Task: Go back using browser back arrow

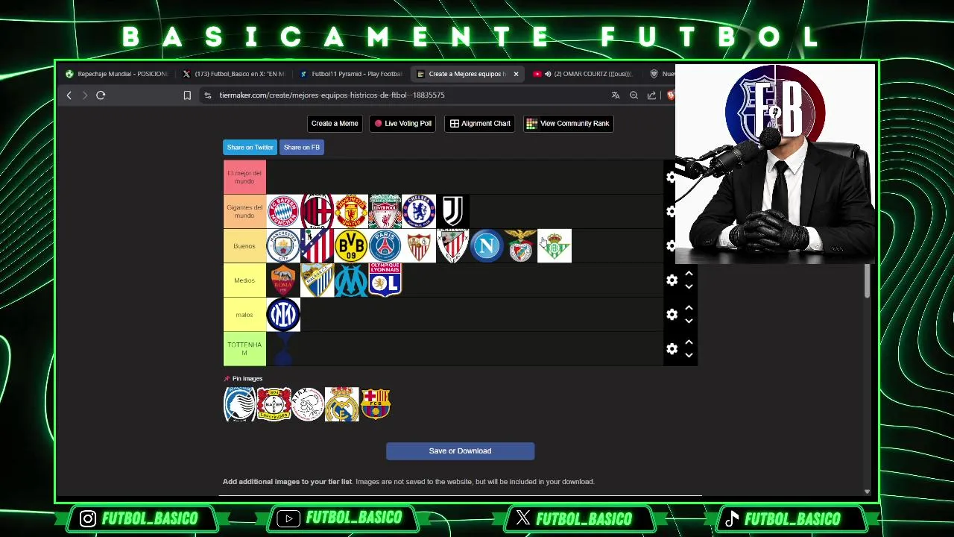Action: click(69, 95)
